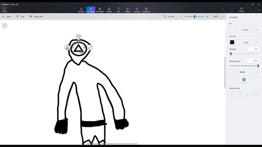Collapse the ribbon with the chevron
This screenshot has height=147, width=262.
click(259, 10)
